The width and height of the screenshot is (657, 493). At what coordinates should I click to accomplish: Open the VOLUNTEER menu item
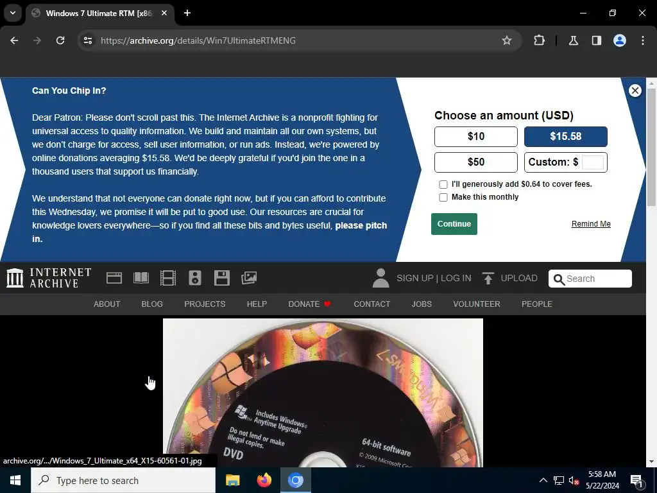point(477,304)
